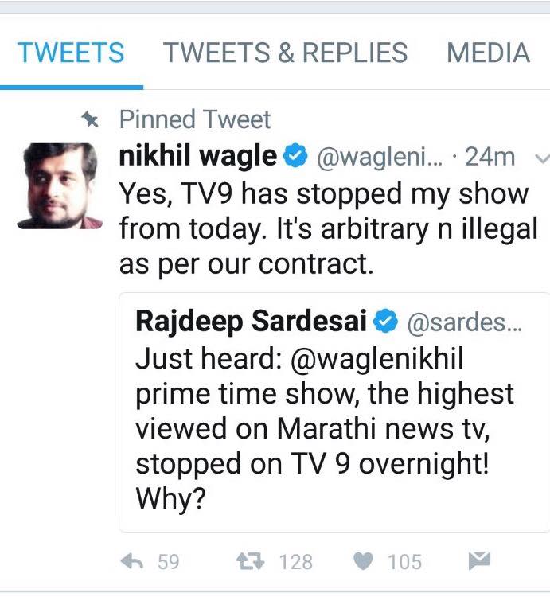Click the 128 retweet count
This screenshot has width=550, height=597.
(x=295, y=562)
